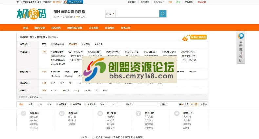The image size is (259, 139).
Task: Select the 学校/教育/人才 category filter
Action: (189, 56)
